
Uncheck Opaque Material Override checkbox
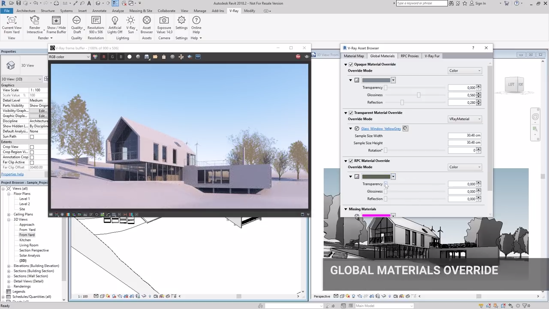coord(351,64)
